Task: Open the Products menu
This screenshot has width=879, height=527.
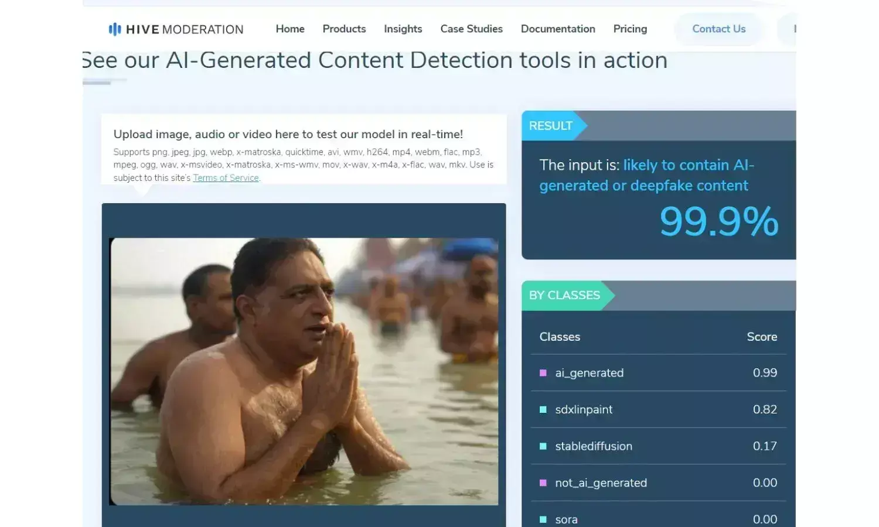Action: (x=344, y=29)
